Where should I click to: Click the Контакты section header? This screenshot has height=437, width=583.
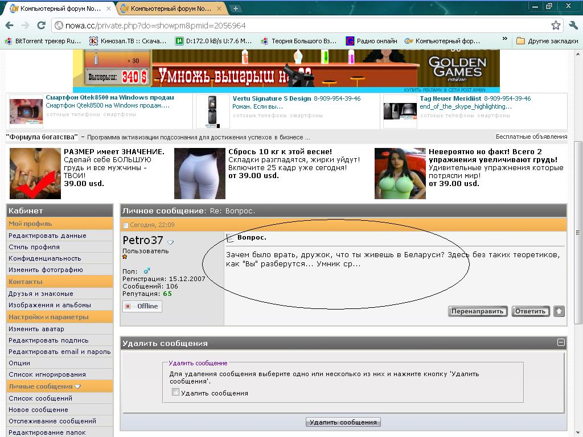[x=59, y=282]
